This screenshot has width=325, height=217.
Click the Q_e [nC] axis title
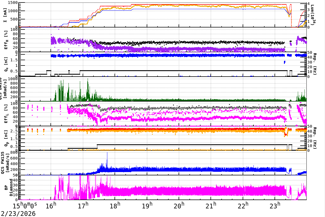coord(6,64)
